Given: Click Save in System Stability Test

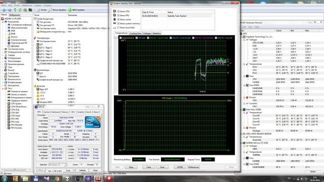Looking at the screenshot, I should pos(162,167).
